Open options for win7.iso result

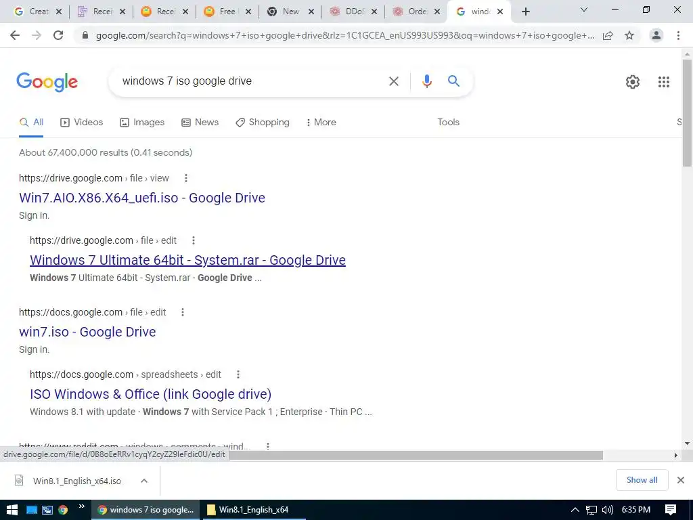coord(183,312)
